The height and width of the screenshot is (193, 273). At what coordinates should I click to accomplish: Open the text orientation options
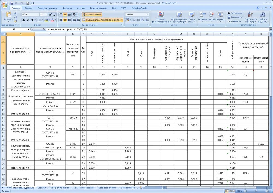pos(75,14)
